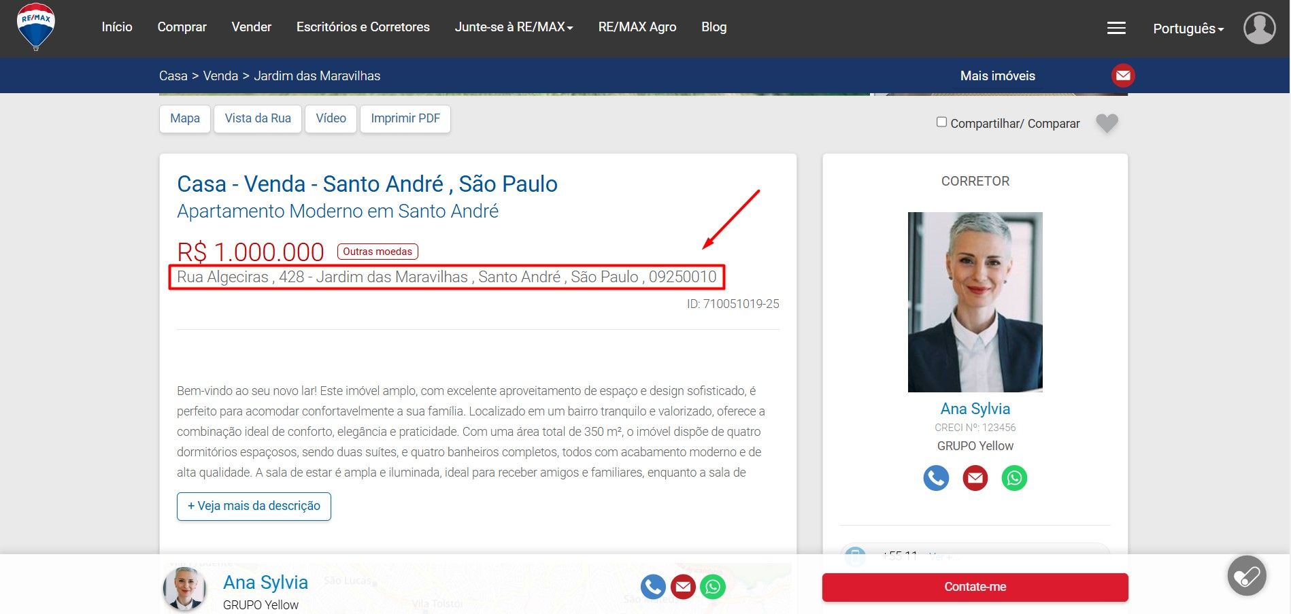
Task: Tick the Compartilhar/ Comparar checkbox
Action: click(x=941, y=122)
